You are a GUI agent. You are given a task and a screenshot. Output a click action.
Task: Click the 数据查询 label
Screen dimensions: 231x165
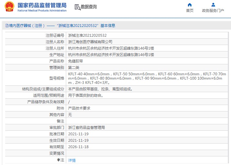[89, 7]
